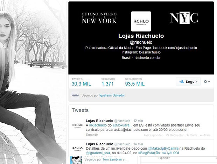Open the gear settings dropdown
Image resolution: width=217 pixels, height=164 pixels.
[207, 82]
